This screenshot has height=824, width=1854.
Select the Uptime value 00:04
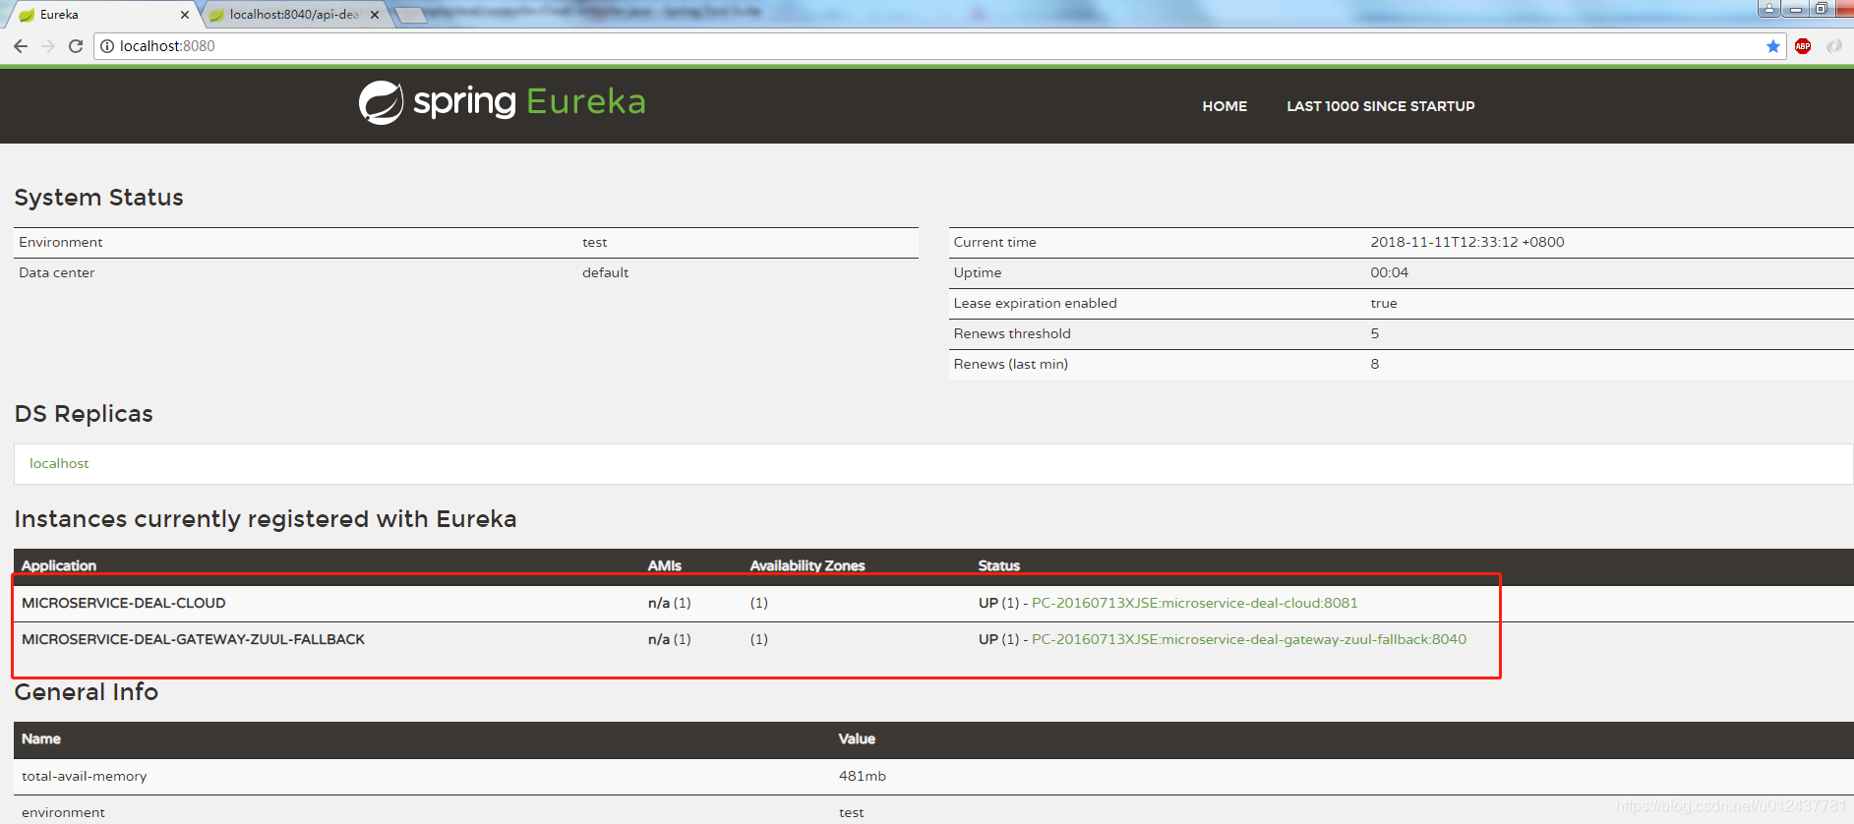point(1389,272)
